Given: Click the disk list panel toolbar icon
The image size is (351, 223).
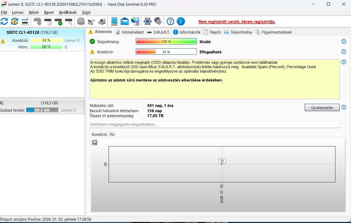Looking at the screenshot, I should tap(25, 21).
